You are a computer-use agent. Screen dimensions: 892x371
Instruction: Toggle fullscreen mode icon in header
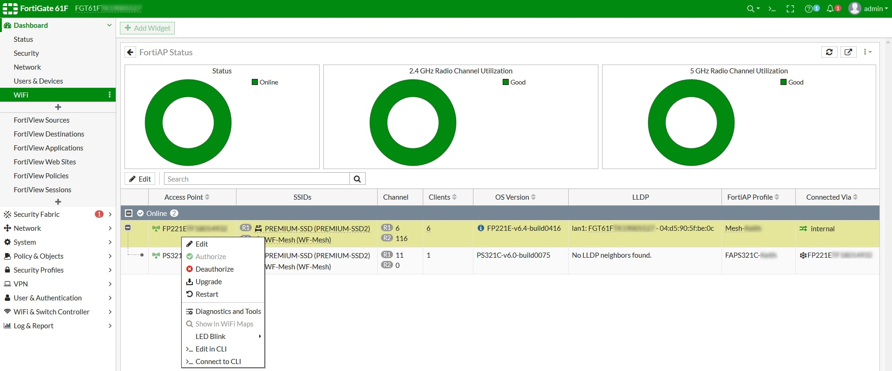point(790,9)
